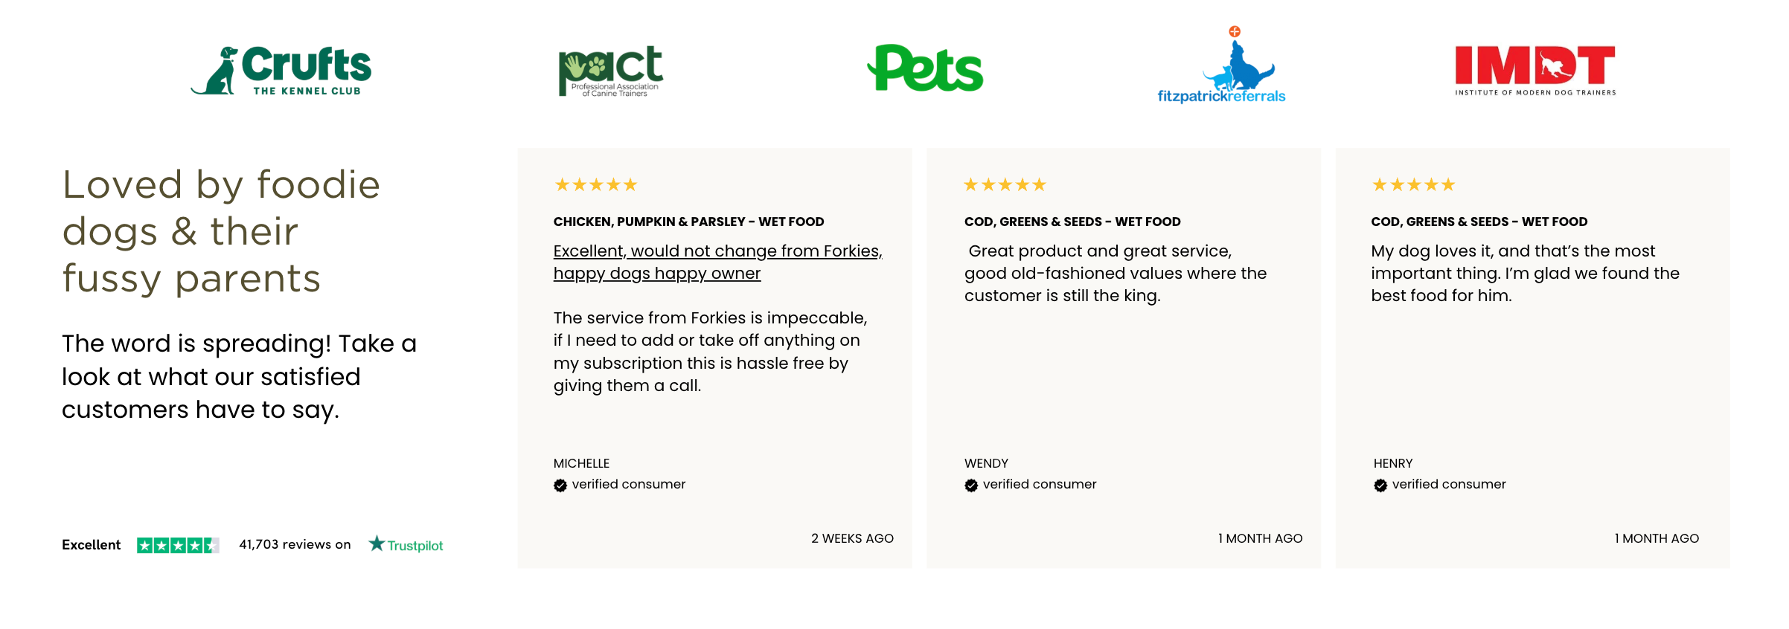
Task: Click the Fitzpatrick Referrals logo
Action: 1221,67
